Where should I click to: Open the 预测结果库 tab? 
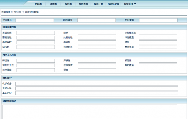[113, 4]
